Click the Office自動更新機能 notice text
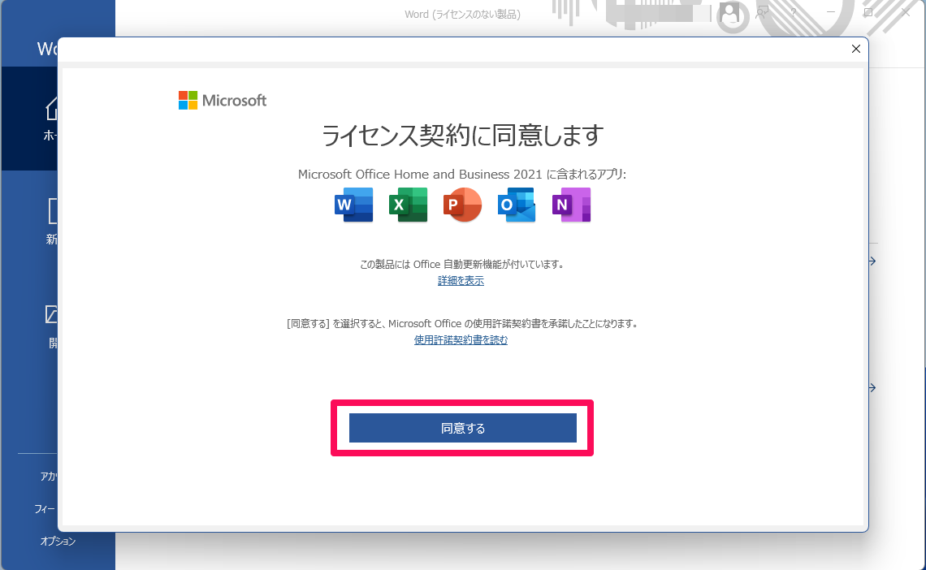This screenshot has width=926, height=570. click(462, 265)
